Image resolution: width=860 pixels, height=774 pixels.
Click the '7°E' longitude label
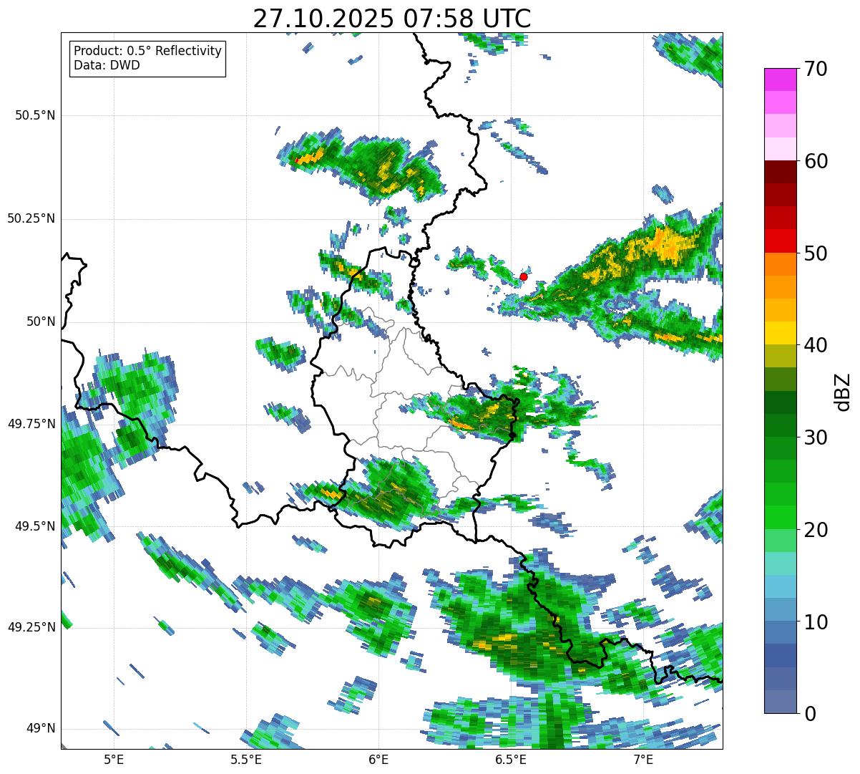pyautogui.click(x=643, y=759)
